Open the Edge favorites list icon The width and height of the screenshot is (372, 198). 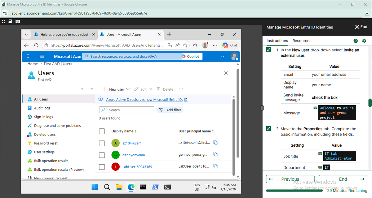tap(195, 45)
